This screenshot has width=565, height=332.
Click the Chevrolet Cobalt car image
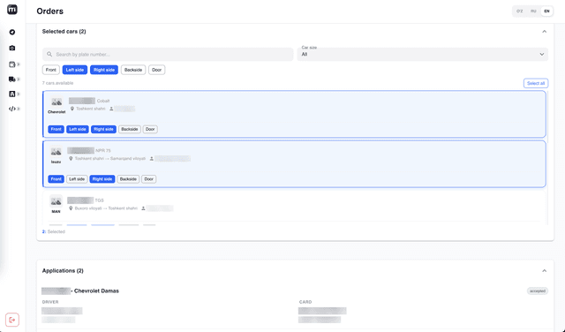56,102
